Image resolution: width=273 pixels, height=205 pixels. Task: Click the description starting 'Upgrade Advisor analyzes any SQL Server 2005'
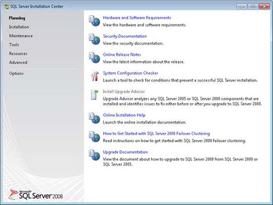click(x=182, y=101)
